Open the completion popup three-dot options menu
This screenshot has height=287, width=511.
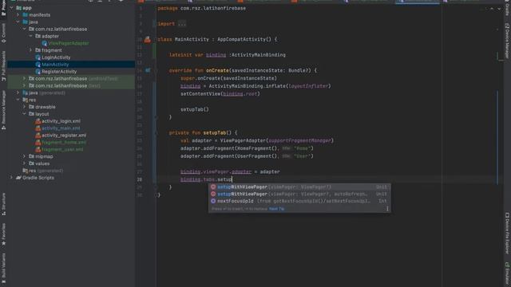(x=387, y=209)
